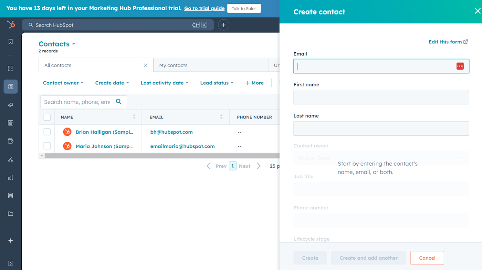This screenshot has height=270, width=482.
Task: Open Maria Johnson contact record
Action: [x=104, y=146]
